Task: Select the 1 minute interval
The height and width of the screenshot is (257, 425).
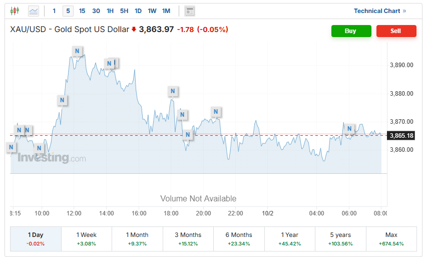Action: [55, 11]
